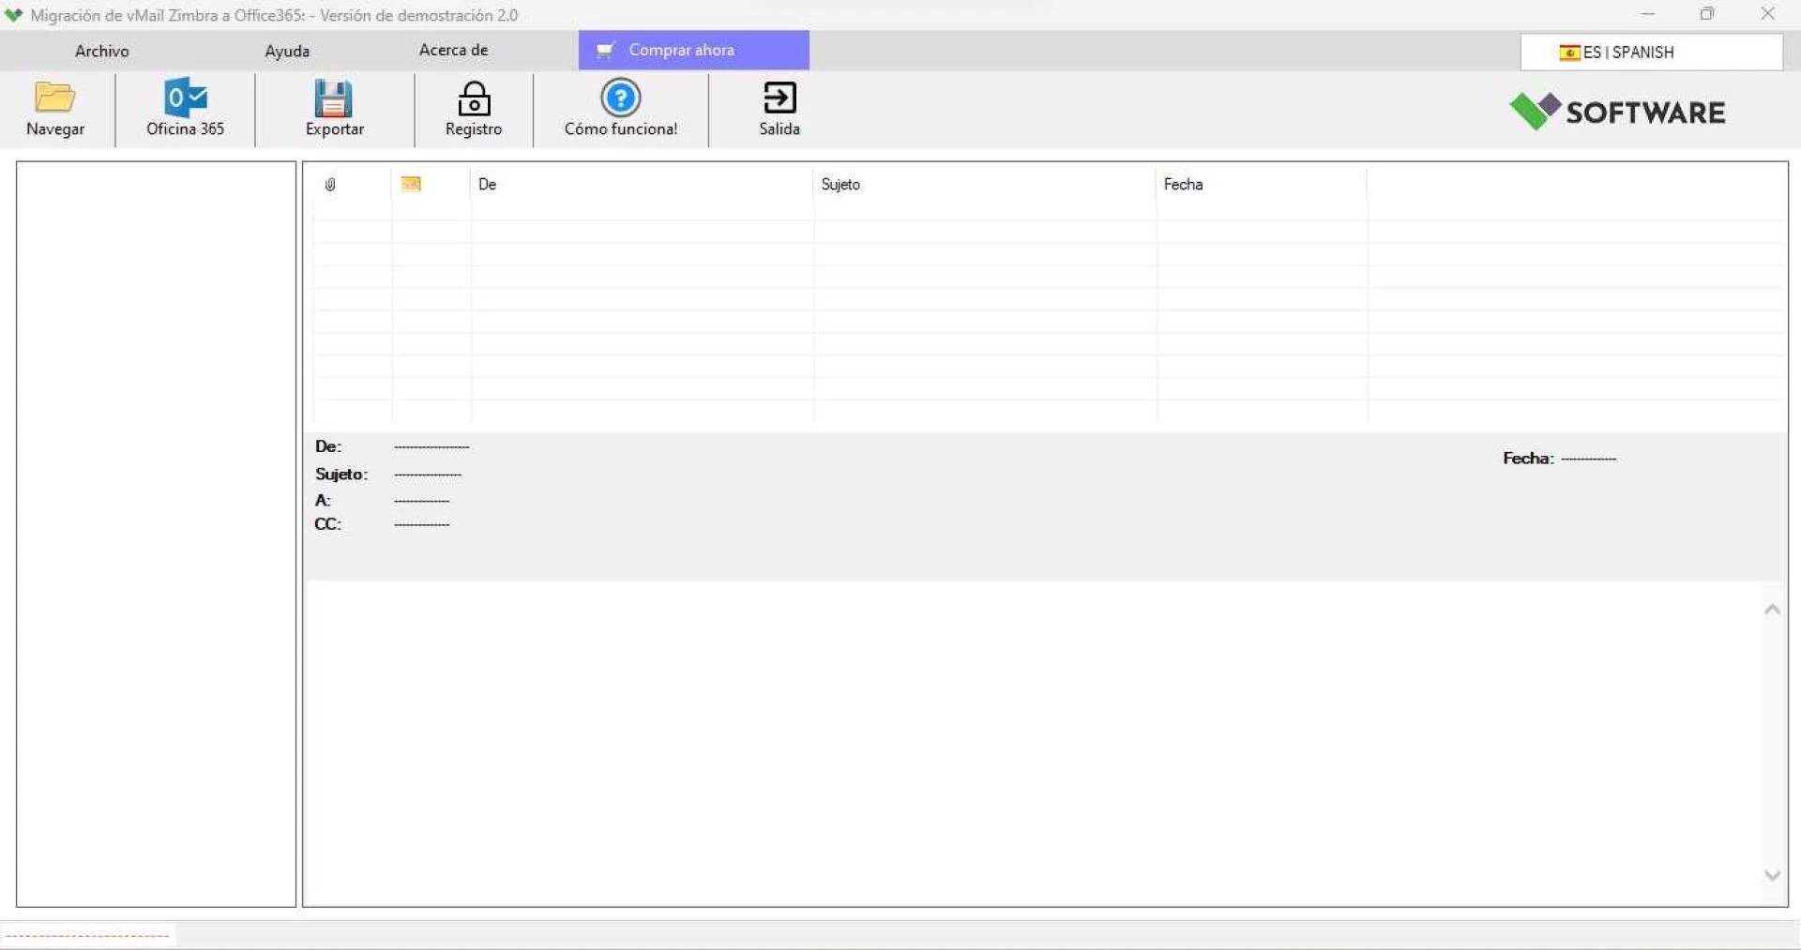Screen dimensions: 1801x950
Task: Open the Archivo menu
Action: [101, 51]
